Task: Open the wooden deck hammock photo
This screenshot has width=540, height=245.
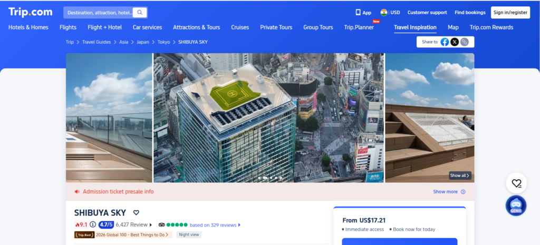Action: pos(429,117)
